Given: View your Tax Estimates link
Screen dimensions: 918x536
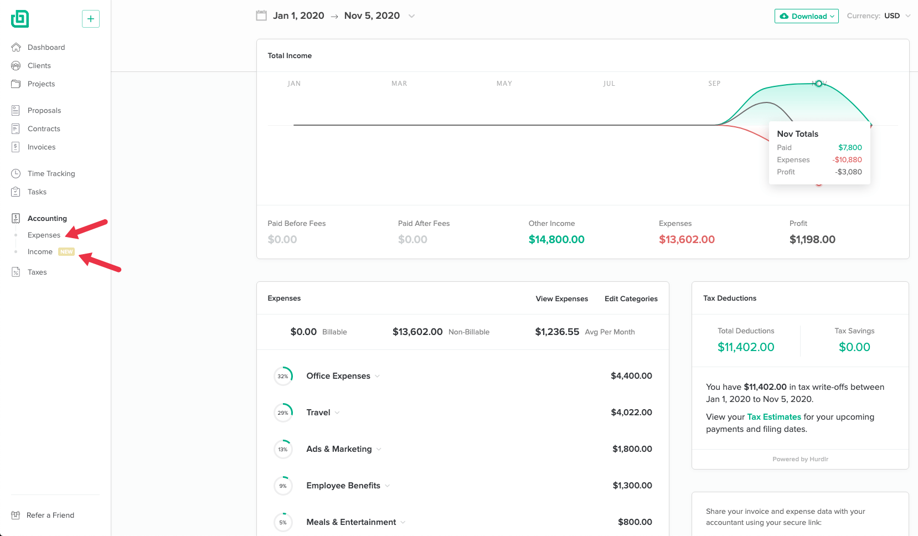Looking at the screenshot, I should click(773, 416).
